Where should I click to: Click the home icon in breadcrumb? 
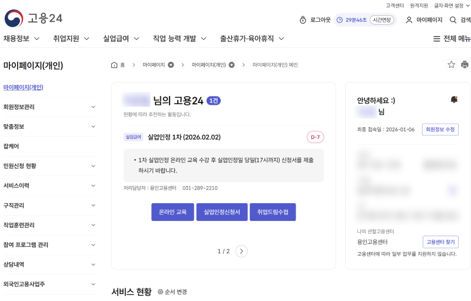[114, 65]
